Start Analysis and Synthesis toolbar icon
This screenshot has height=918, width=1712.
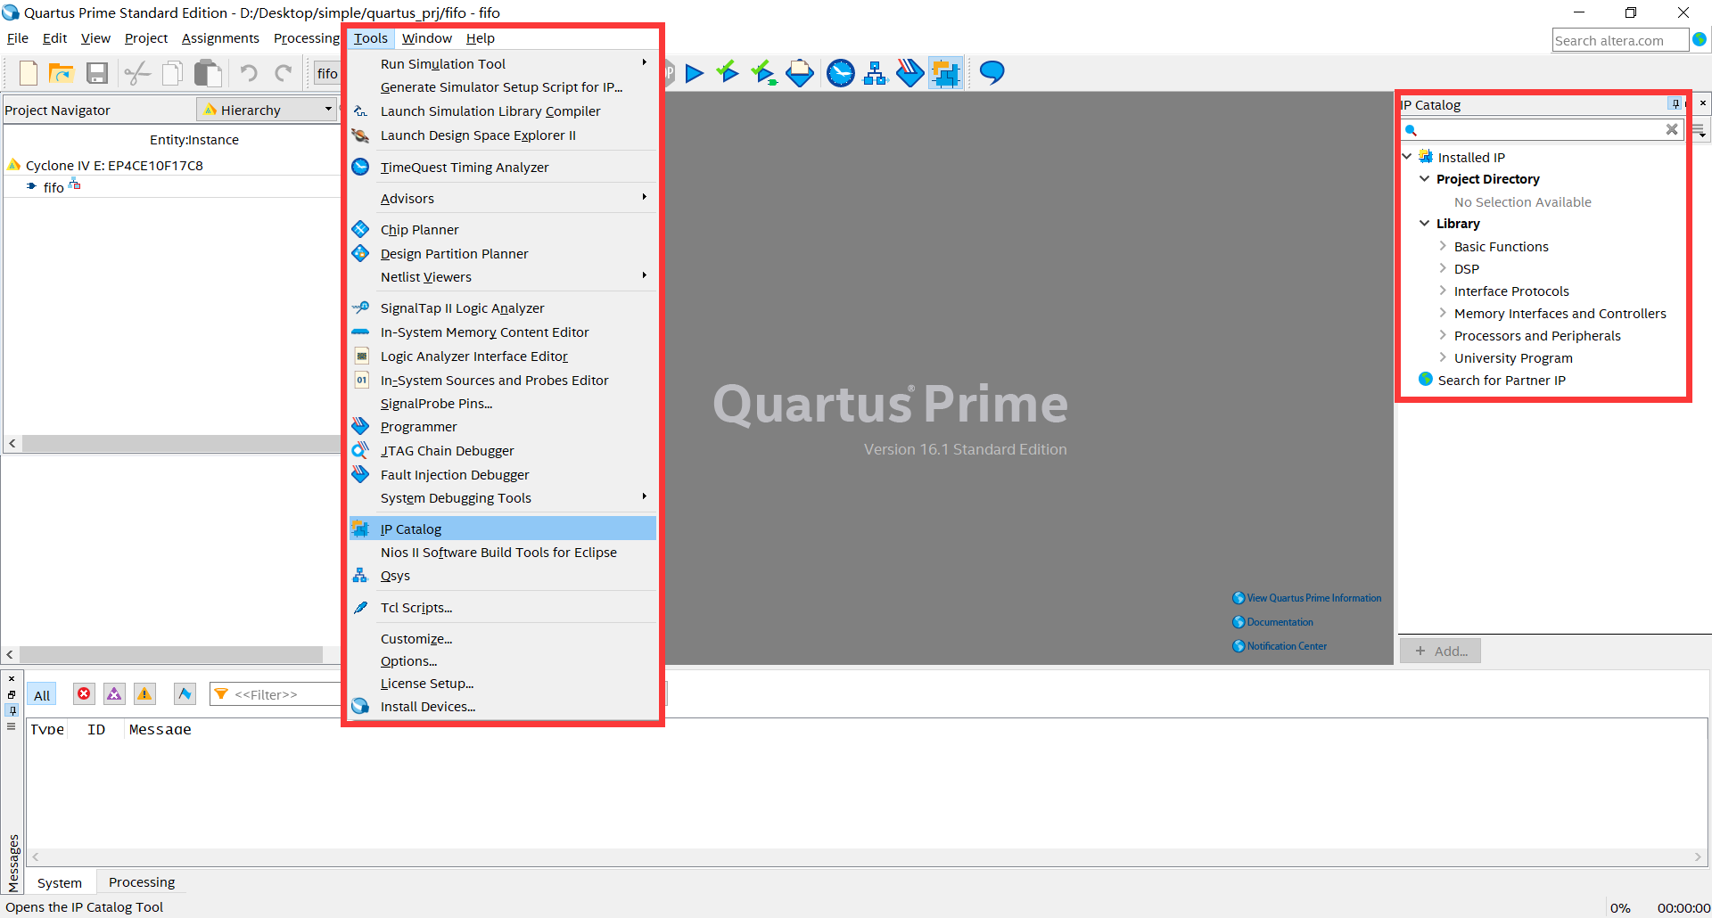pyautogui.click(x=728, y=73)
